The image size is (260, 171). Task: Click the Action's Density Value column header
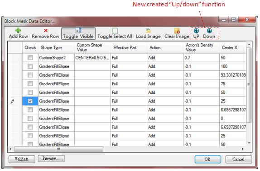[201, 47]
